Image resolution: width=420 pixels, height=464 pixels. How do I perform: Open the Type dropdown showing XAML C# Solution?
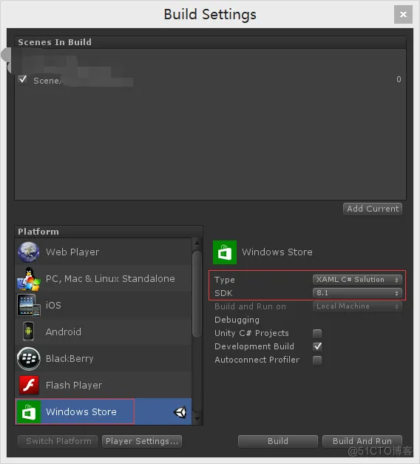pyautogui.click(x=357, y=280)
